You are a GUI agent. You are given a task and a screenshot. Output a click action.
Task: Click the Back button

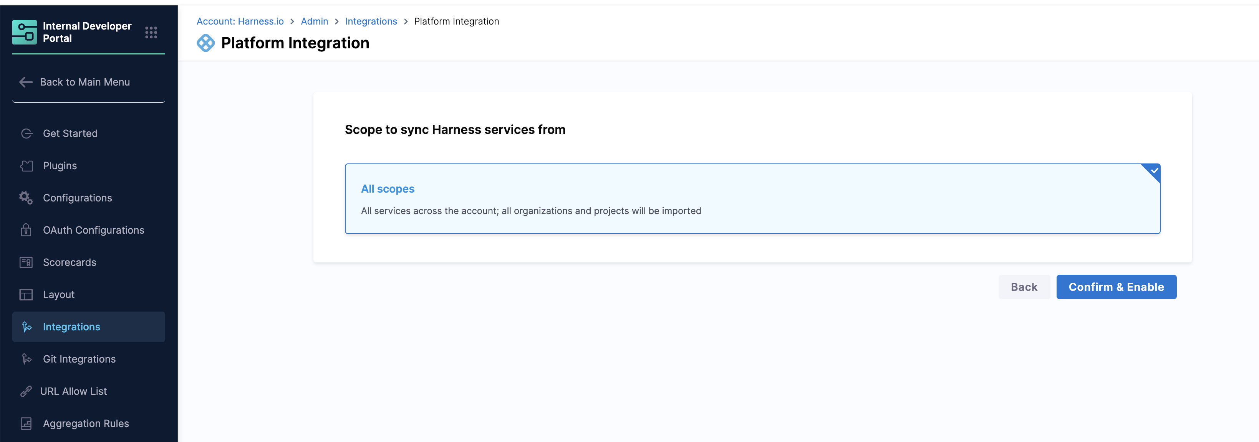(x=1024, y=287)
